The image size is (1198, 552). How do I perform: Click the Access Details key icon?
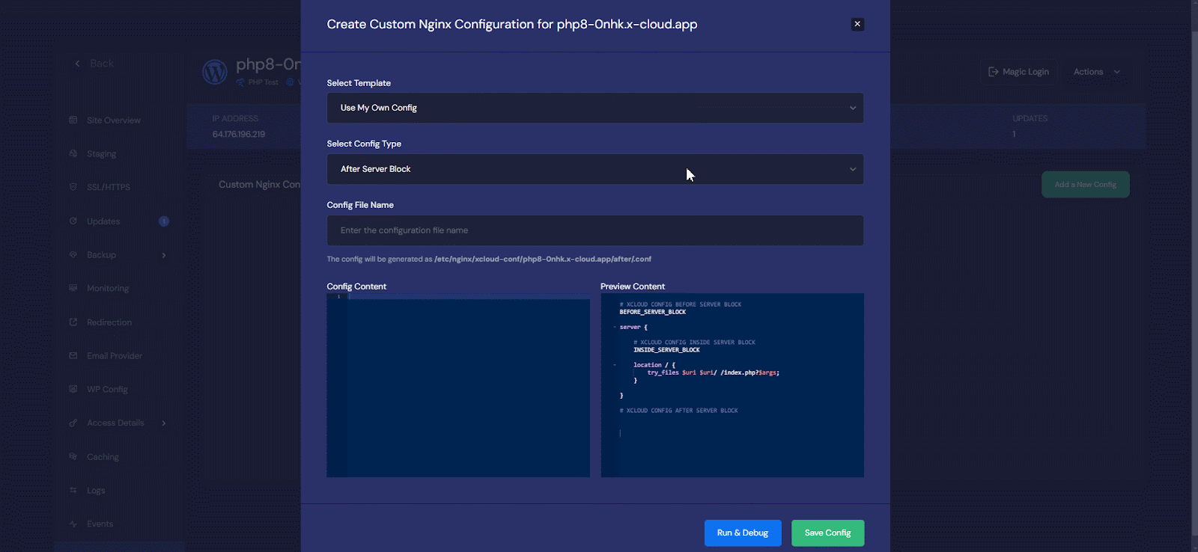tap(73, 423)
